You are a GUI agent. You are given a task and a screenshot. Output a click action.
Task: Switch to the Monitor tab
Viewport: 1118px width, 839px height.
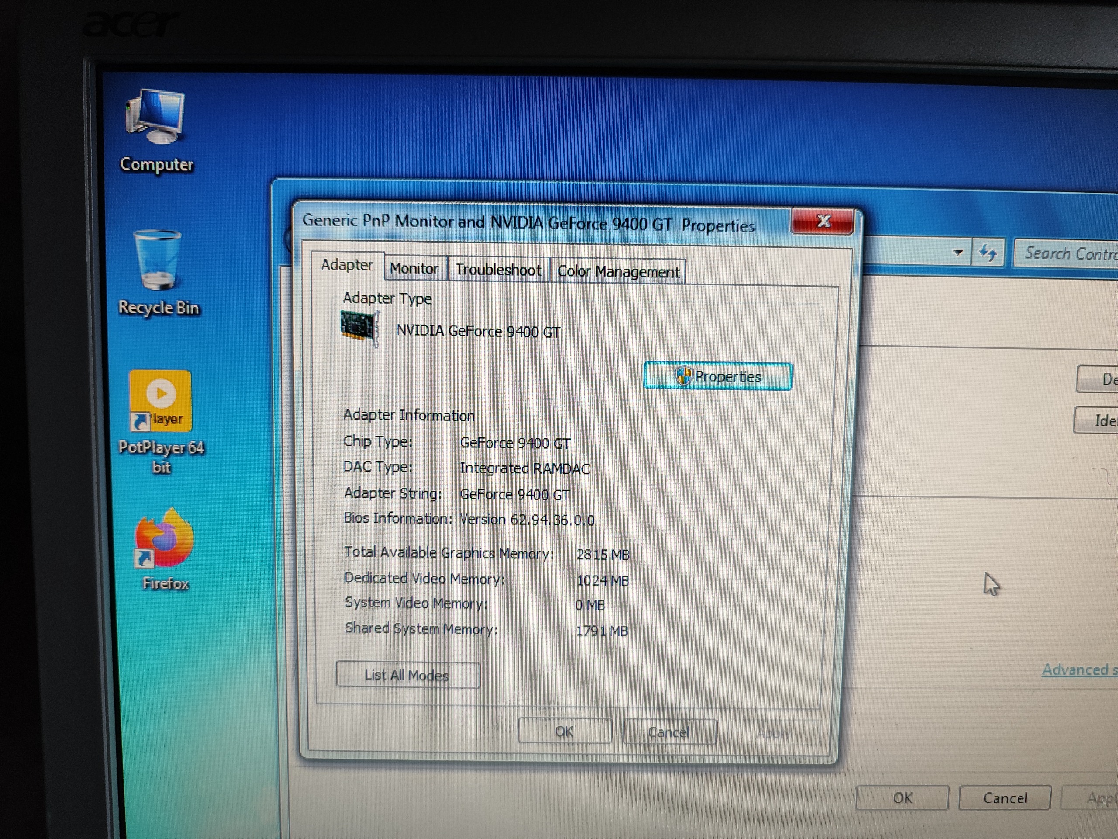coord(414,269)
